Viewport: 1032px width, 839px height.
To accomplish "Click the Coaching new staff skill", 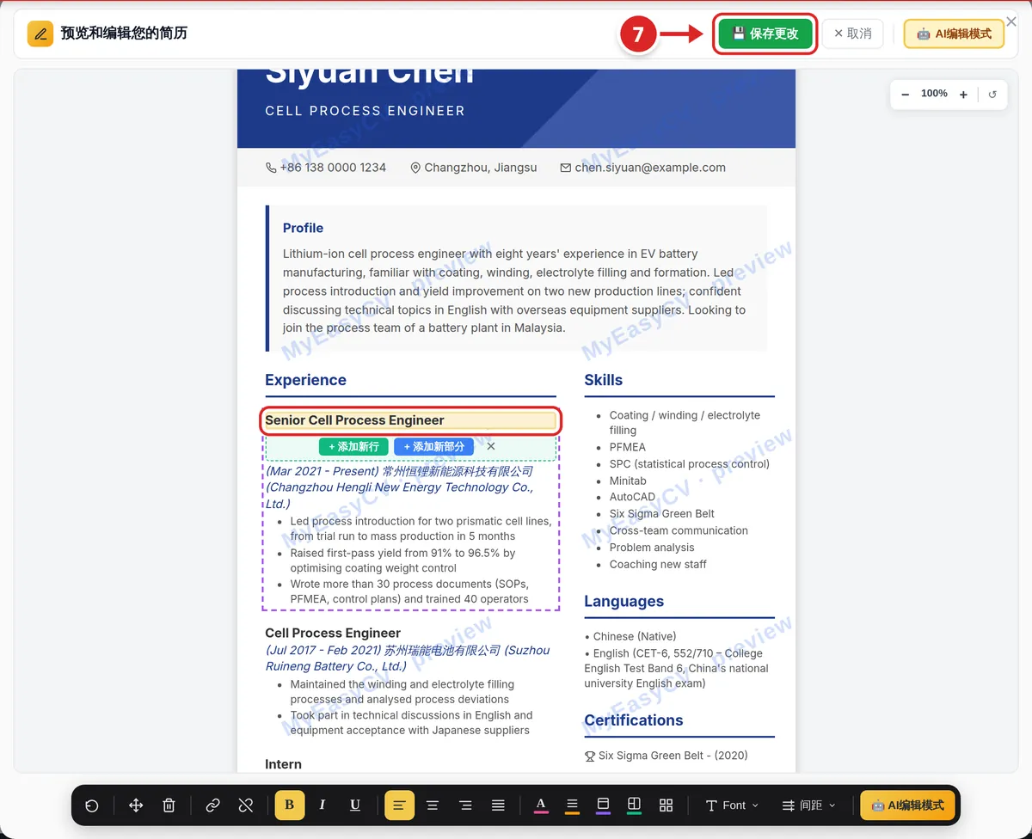I will click(x=658, y=564).
